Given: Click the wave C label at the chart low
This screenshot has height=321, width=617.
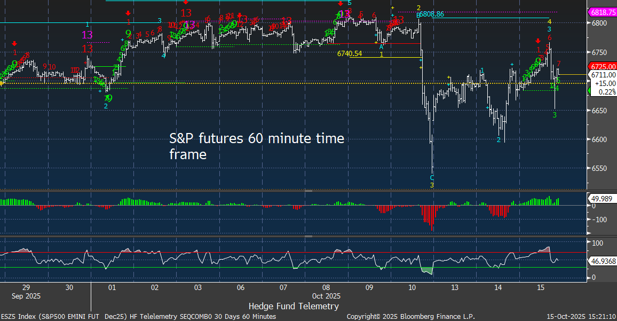Looking at the screenshot, I should [x=432, y=177].
